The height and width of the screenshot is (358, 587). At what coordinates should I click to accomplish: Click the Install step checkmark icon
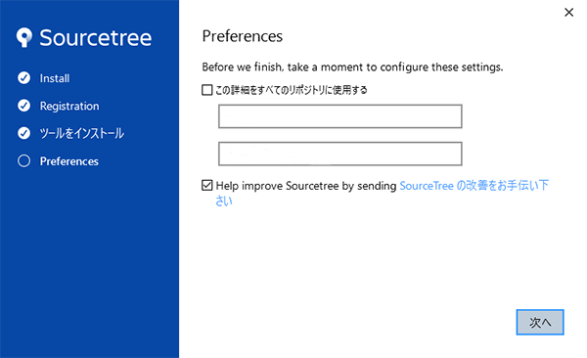click(x=23, y=78)
